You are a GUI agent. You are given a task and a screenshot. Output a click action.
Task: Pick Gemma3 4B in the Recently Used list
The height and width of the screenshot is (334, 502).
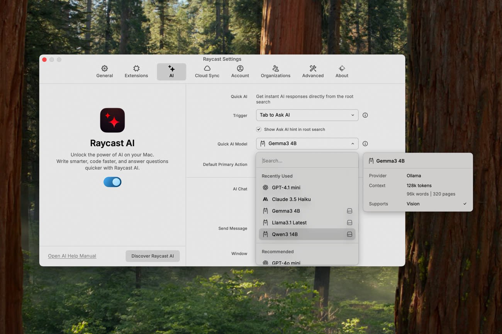[307, 211]
